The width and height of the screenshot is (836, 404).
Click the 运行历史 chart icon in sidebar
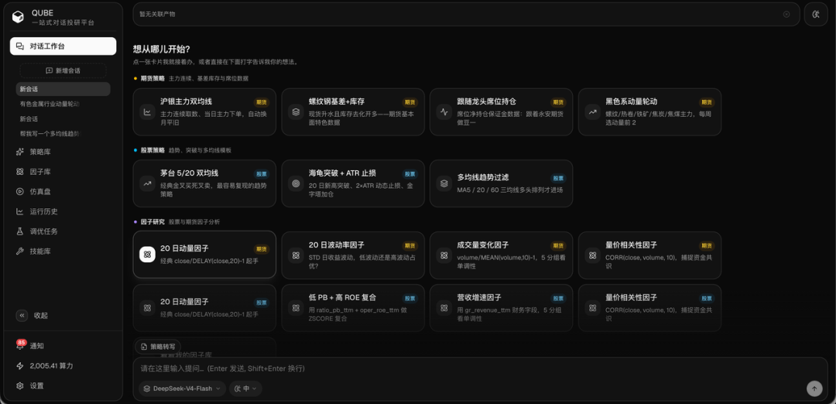pyautogui.click(x=19, y=211)
